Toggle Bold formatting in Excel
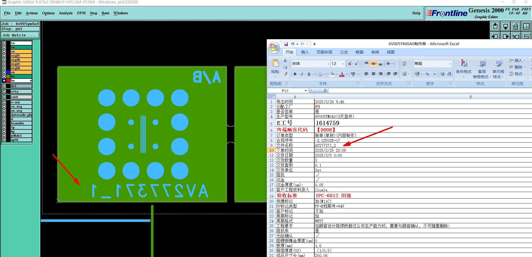Image resolution: width=532 pixels, height=257 pixels. [x=295, y=74]
